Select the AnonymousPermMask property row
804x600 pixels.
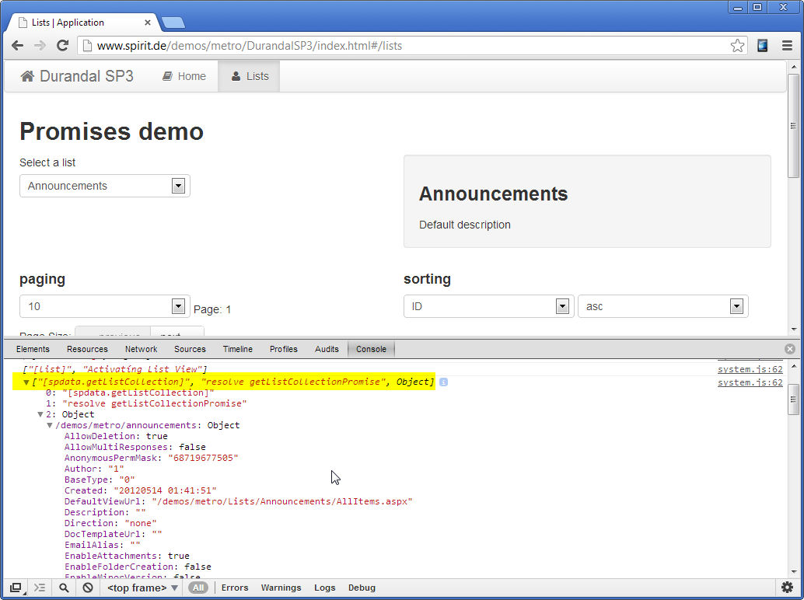(152, 458)
